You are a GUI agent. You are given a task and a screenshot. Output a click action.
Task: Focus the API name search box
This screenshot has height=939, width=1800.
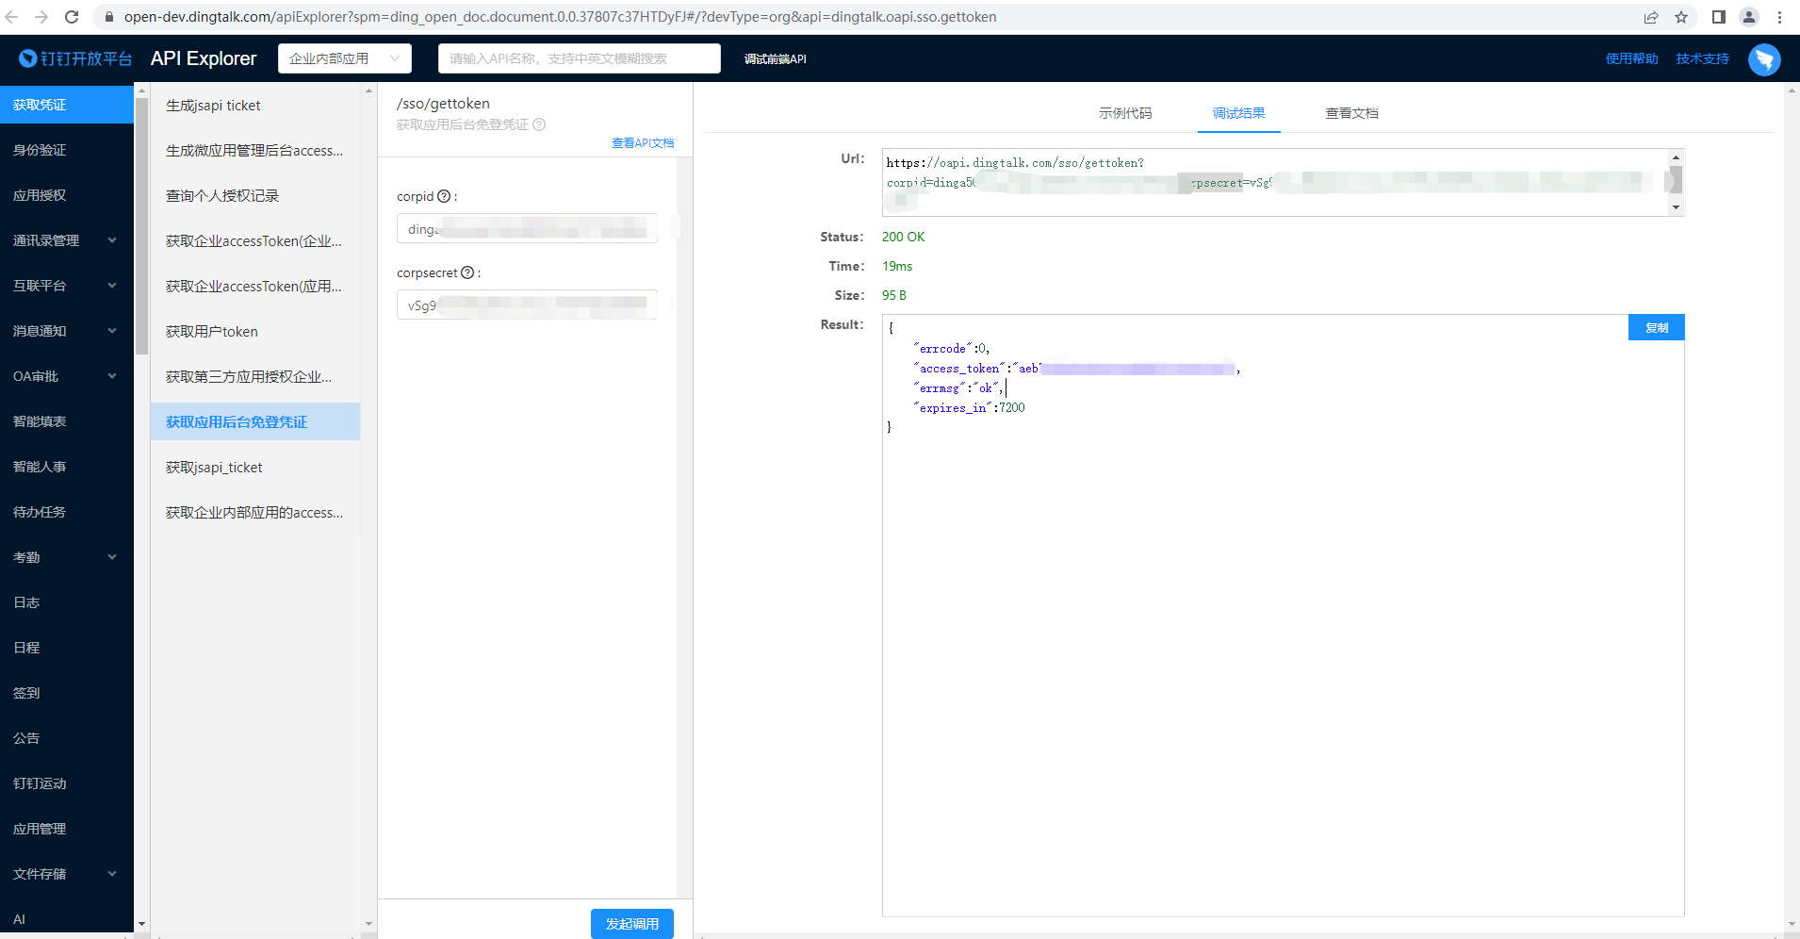(x=579, y=58)
